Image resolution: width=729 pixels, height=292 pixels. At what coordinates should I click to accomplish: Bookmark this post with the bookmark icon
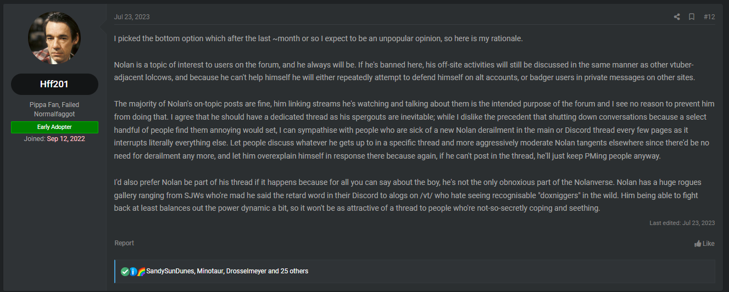tap(692, 17)
